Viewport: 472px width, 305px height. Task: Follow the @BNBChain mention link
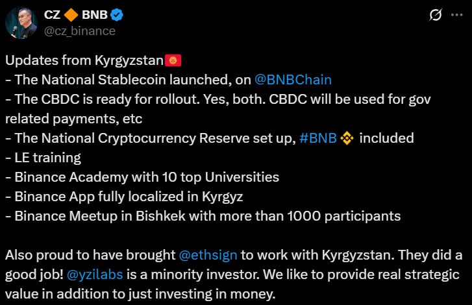point(292,80)
